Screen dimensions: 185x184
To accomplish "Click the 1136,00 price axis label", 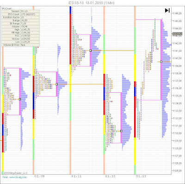I will 177,89.
